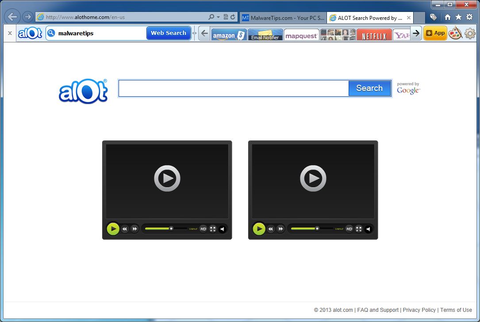Open the FAQ and Support link
This screenshot has height=322, width=480.
[x=378, y=310]
